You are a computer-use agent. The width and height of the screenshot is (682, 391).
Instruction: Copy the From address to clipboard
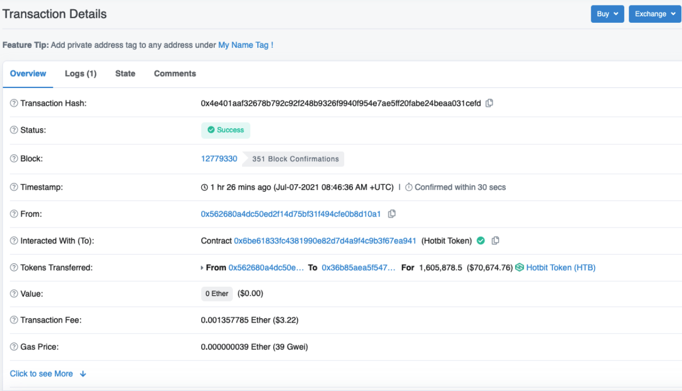392,214
